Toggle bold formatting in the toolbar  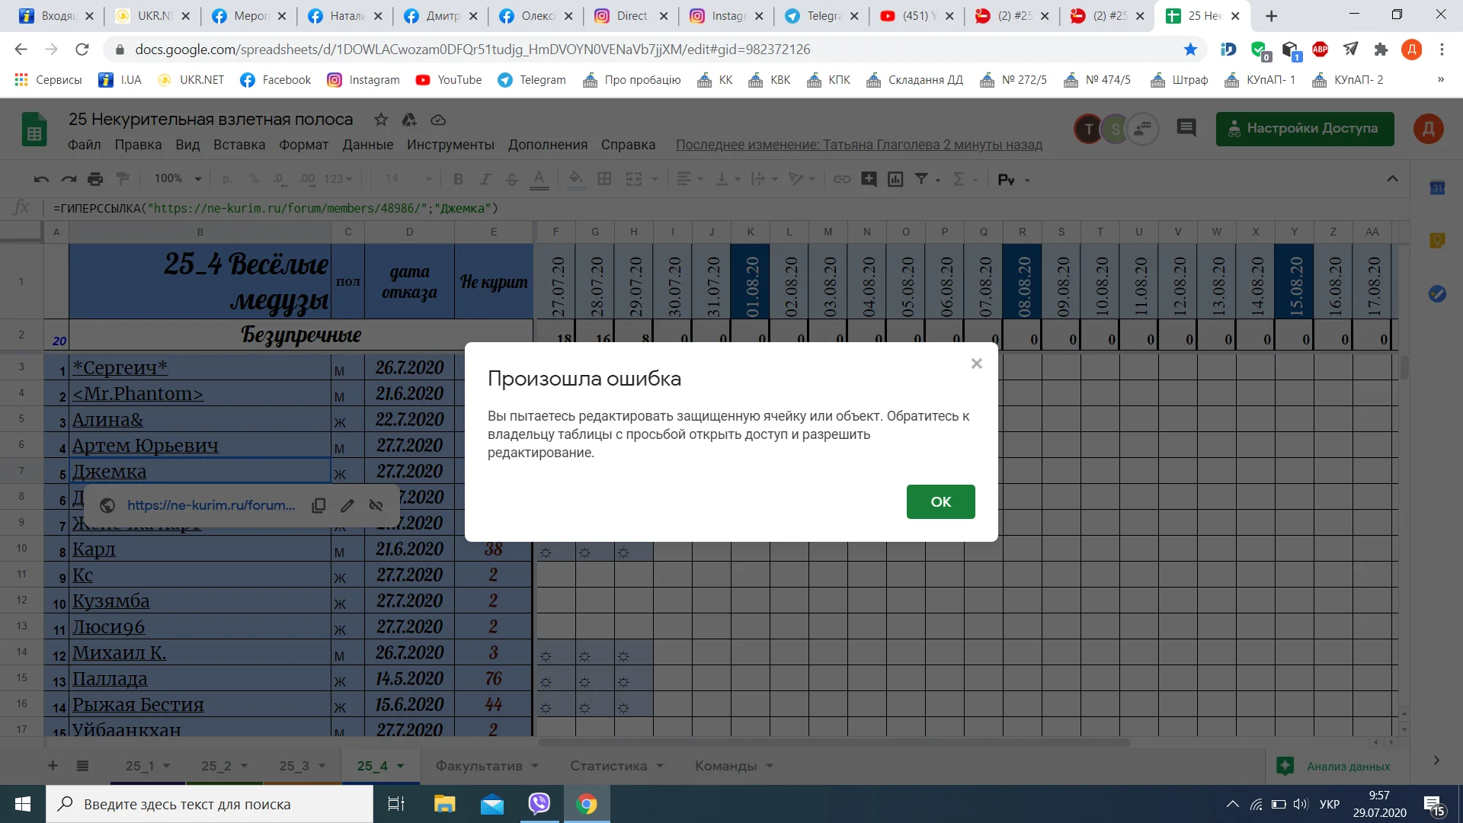click(x=458, y=179)
